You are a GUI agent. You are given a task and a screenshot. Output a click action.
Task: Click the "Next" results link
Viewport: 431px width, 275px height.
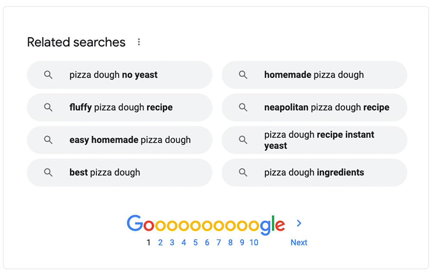(299, 242)
